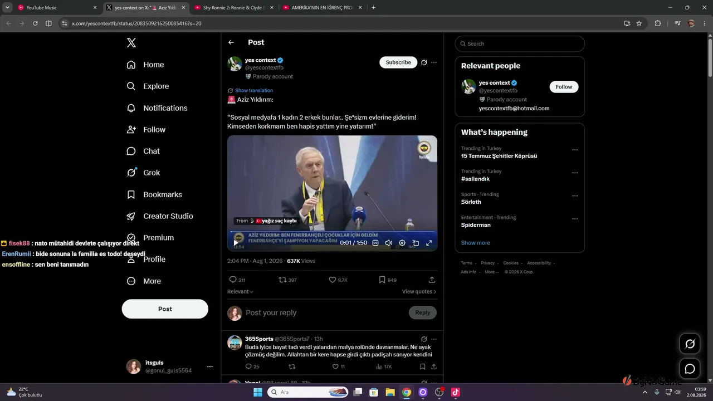
Task: Open Home in the X sidebar
Action: pyautogui.click(x=145, y=65)
